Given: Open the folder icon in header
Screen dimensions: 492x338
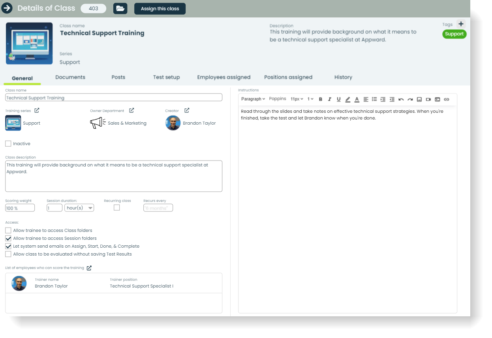Looking at the screenshot, I should 120,8.
